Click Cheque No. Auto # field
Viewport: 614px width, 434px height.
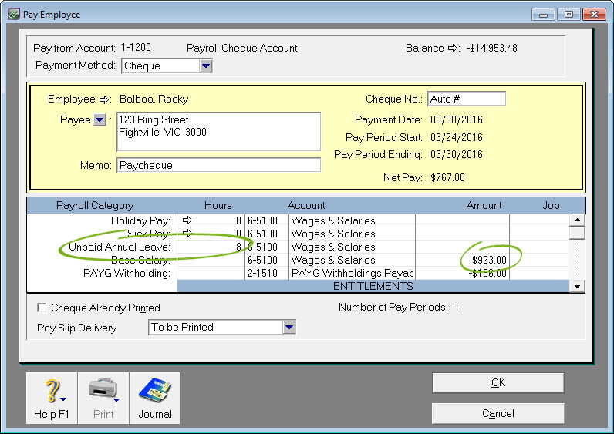[x=467, y=99]
